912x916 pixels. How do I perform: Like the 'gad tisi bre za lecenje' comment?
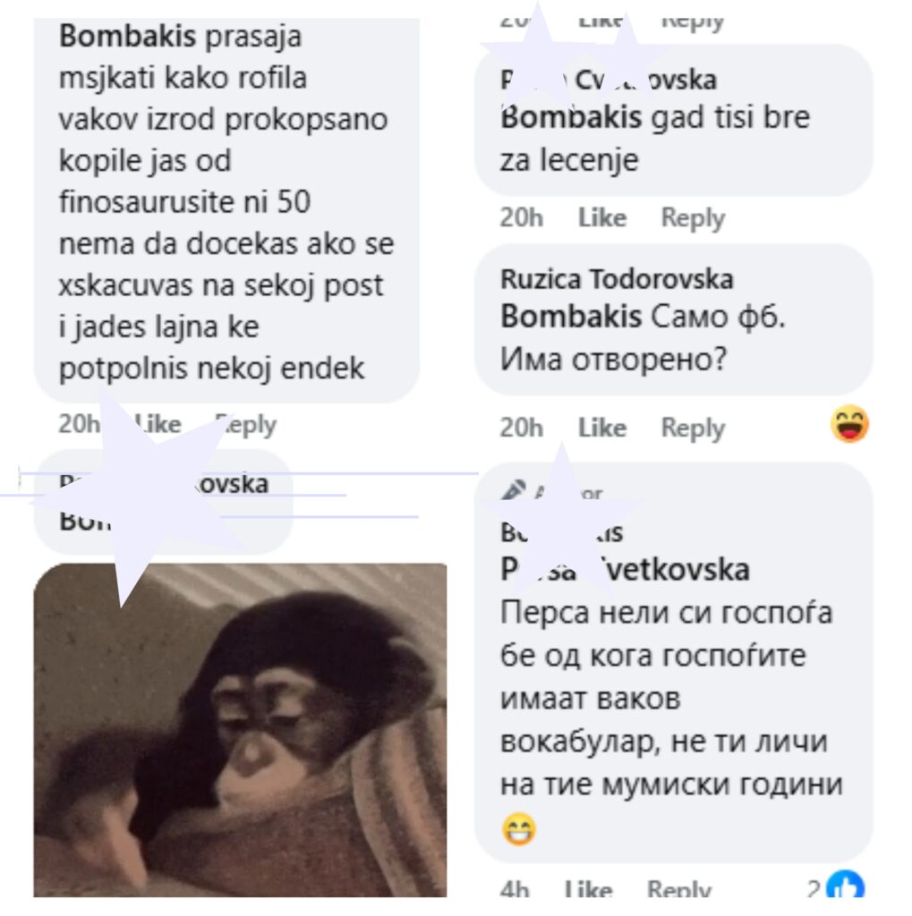[602, 218]
